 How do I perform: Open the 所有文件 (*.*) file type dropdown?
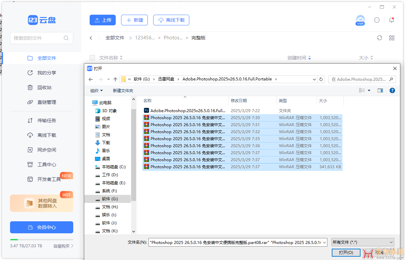point(363,242)
